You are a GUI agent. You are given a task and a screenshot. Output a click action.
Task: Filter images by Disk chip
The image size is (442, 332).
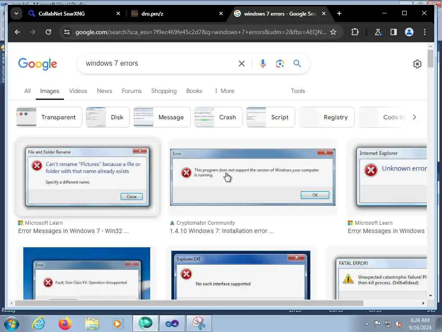pyautogui.click(x=107, y=117)
